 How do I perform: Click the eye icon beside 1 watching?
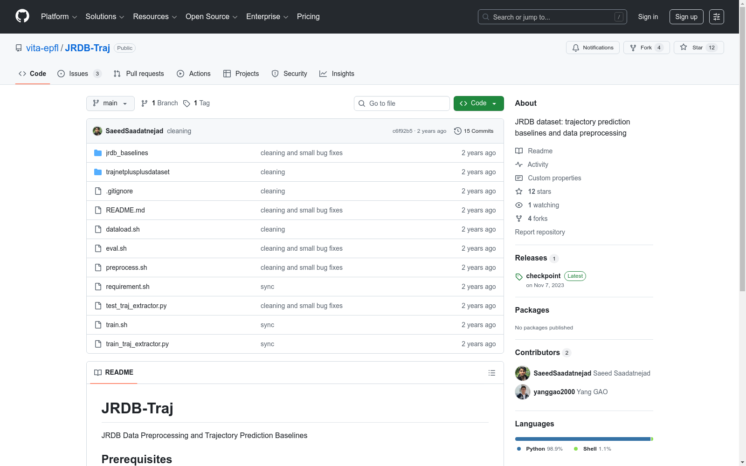(519, 205)
